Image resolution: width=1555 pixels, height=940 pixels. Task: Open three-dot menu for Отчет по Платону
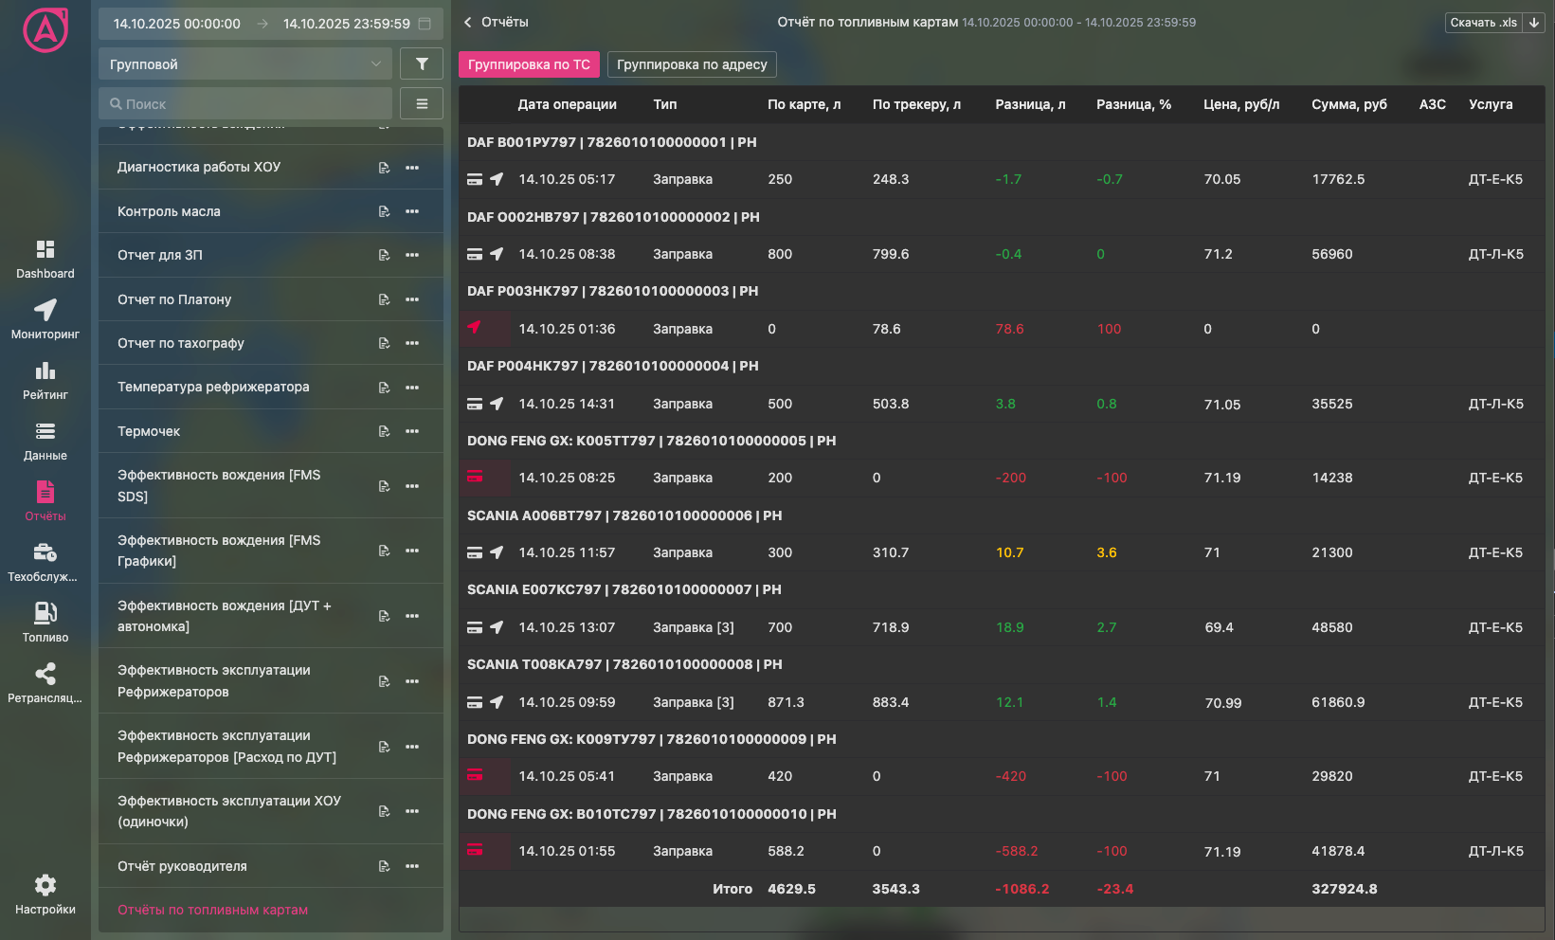point(412,299)
